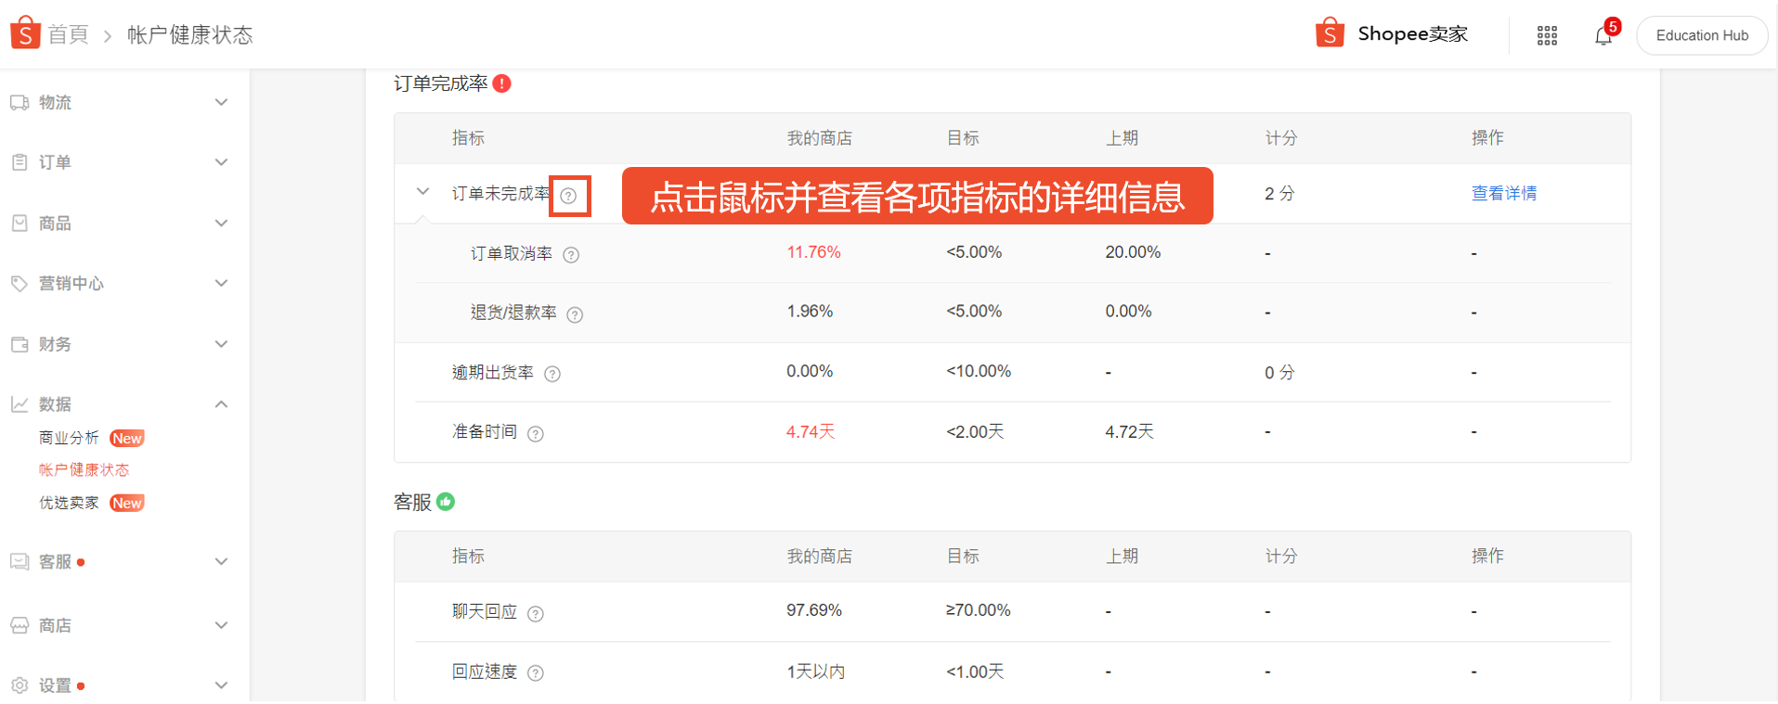1778x704 pixels.
Task: Click the 设置 gear icon in sidebar
Action: coord(19,685)
